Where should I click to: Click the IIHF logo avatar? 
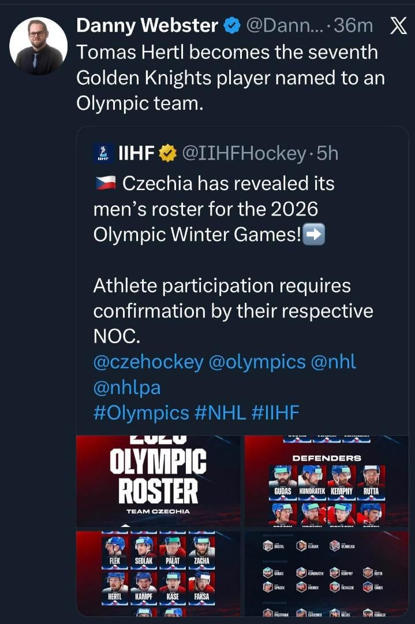point(103,153)
